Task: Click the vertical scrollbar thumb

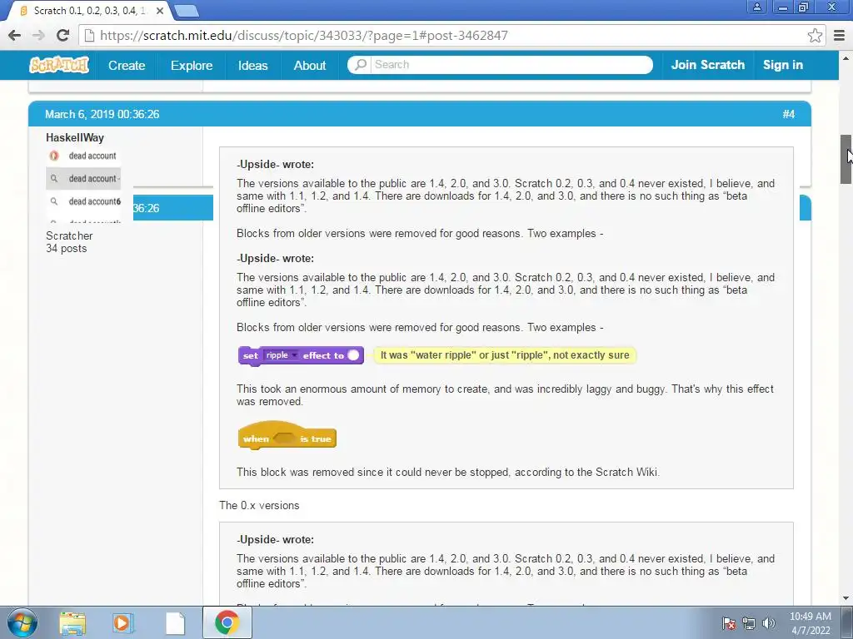Action: [846, 159]
